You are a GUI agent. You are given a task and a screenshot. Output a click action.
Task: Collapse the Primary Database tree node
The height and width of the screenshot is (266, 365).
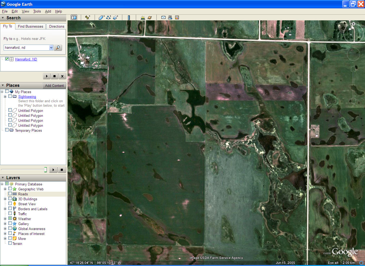pos(2,184)
